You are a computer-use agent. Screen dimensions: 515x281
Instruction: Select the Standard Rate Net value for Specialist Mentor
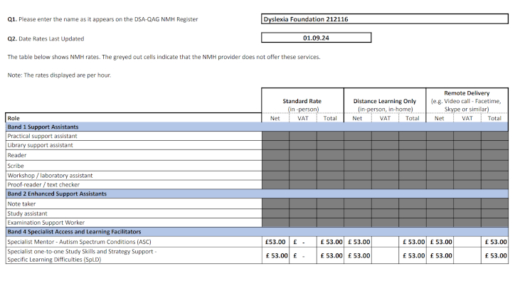(275, 242)
